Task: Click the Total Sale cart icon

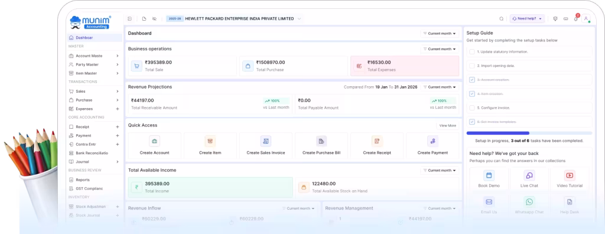Action: pos(136,66)
